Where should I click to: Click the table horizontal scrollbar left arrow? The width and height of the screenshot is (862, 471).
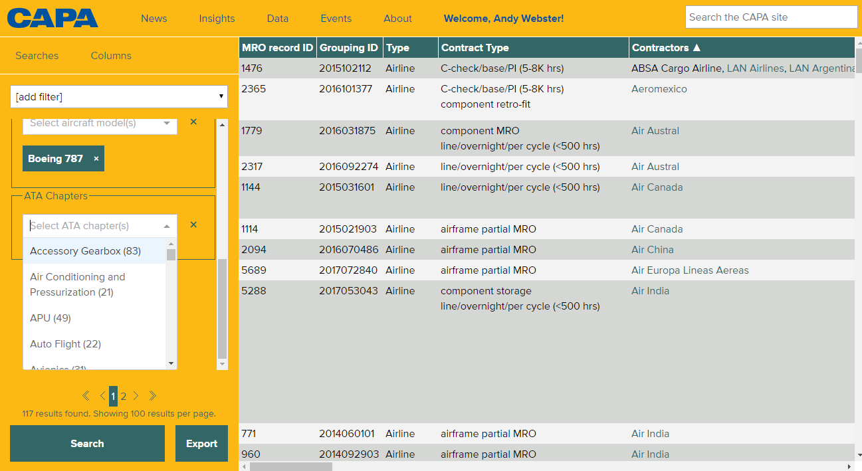point(244,467)
